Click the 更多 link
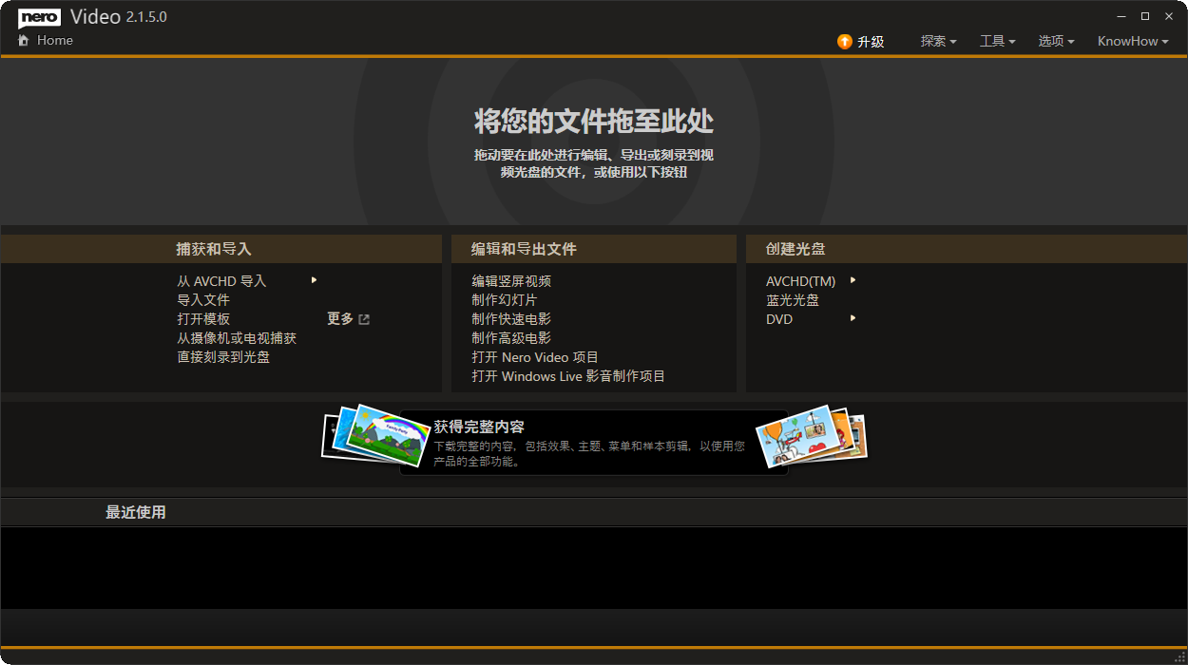 pyautogui.click(x=340, y=319)
